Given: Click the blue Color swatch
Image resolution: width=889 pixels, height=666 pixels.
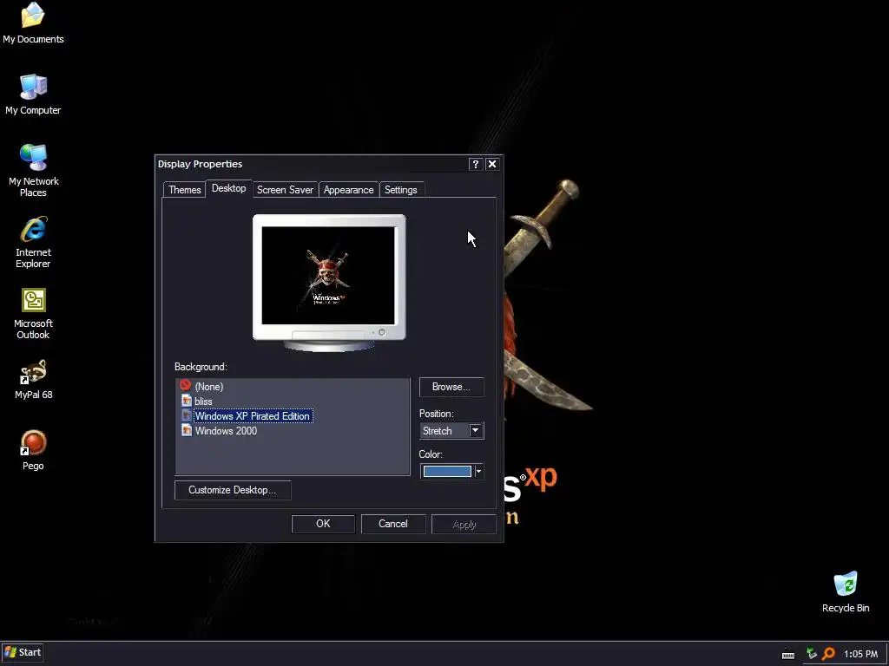Looking at the screenshot, I should click(x=447, y=471).
